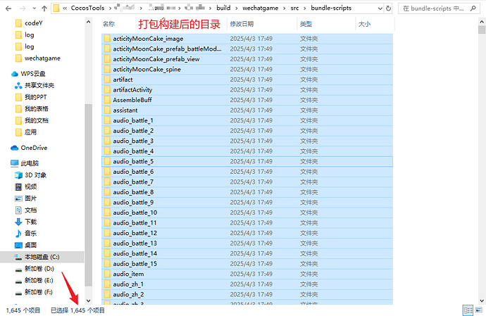The width and height of the screenshot is (486, 316).
Task: Open the address bar history dropdown
Action: point(380,8)
